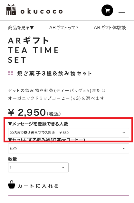Image resolution: width=134 pixels, height=203 pixels.
Task: Click the 焼き菓子3種&飲み物セット subtitle
Action: coord(55,73)
